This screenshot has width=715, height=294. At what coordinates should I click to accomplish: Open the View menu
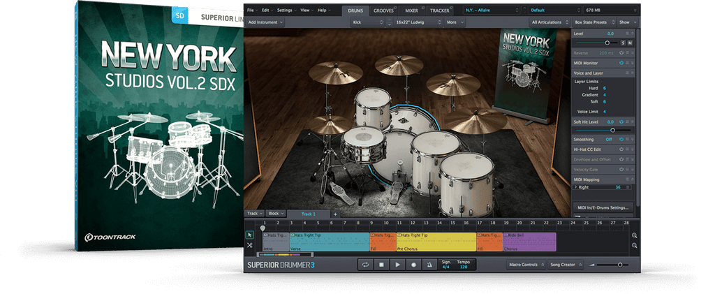click(307, 10)
